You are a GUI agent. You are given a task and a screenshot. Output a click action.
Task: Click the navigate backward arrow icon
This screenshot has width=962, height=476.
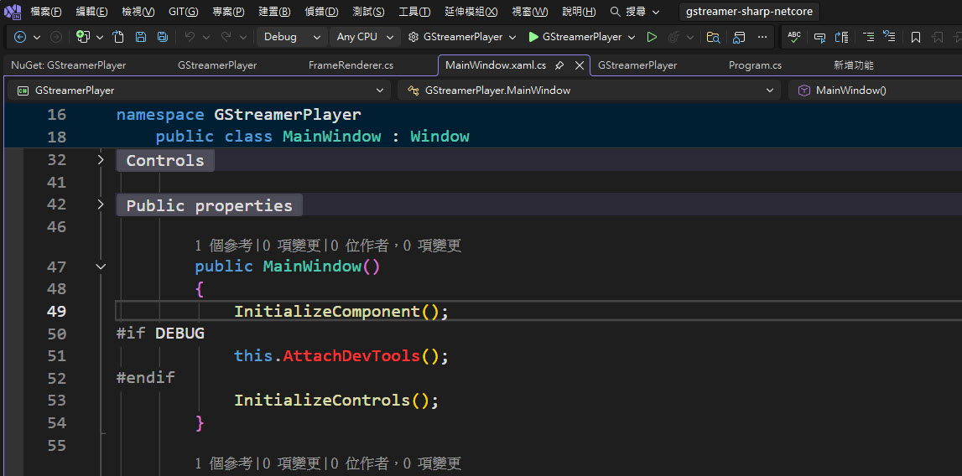tap(21, 37)
